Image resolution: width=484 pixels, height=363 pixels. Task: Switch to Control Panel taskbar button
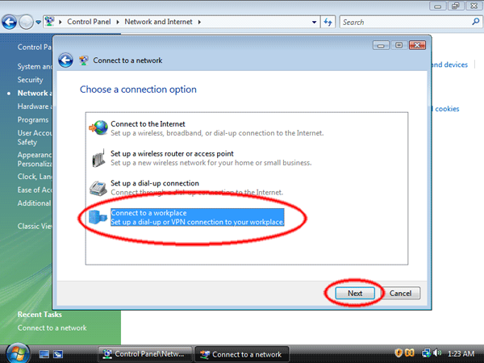145,354
